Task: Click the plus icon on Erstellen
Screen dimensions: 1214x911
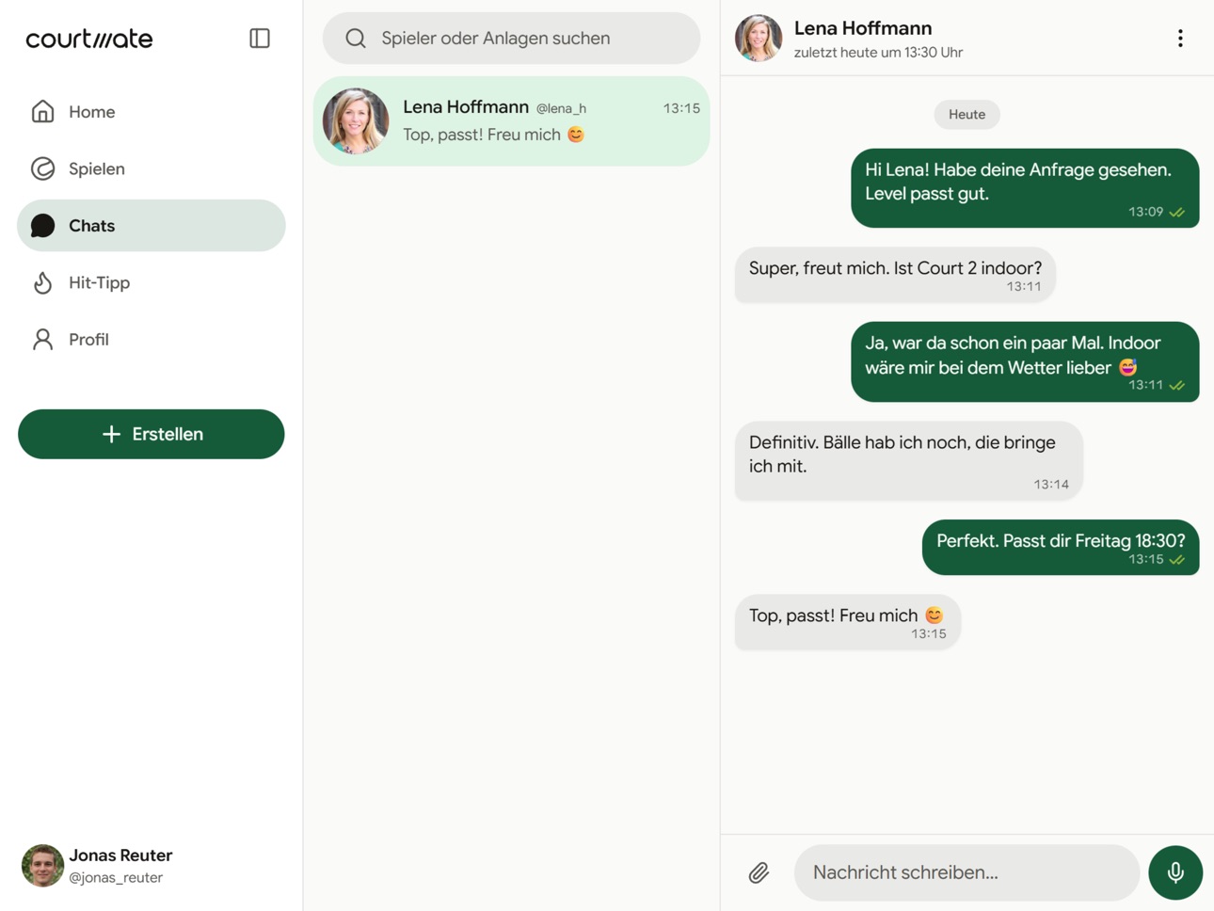Action: click(x=111, y=434)
